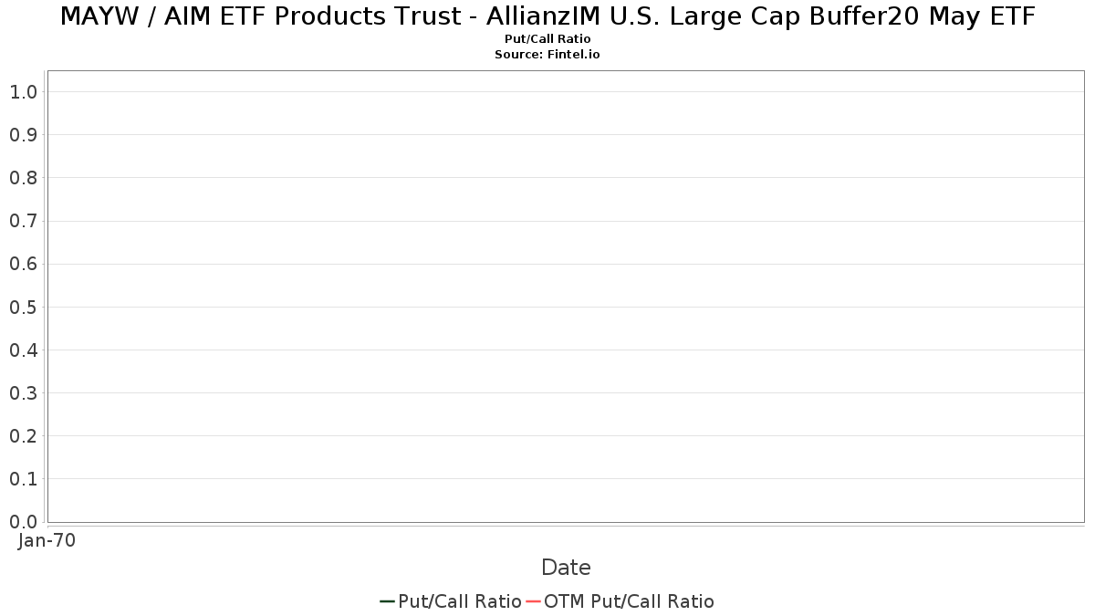Click the 0.5 value on the y-axis
Viewport: 1095px width, 616px height.
click(x=24, y=307)
